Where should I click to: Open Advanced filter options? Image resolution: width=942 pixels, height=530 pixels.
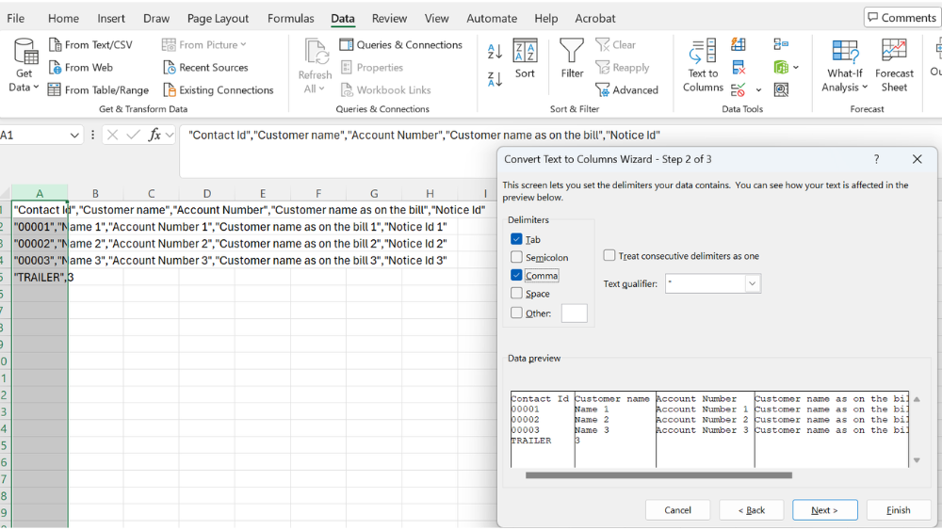tap(626, 90)
